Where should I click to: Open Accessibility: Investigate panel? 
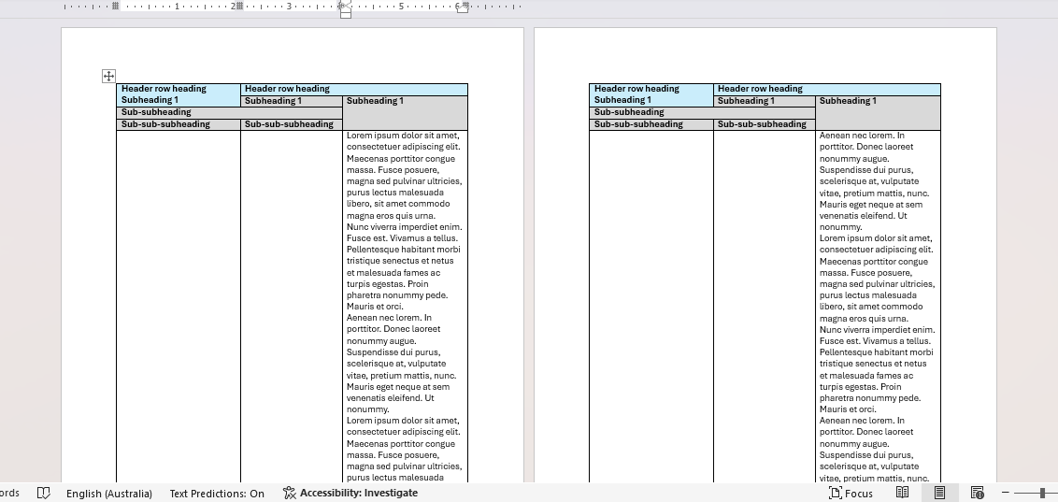[x=350, y=493]
